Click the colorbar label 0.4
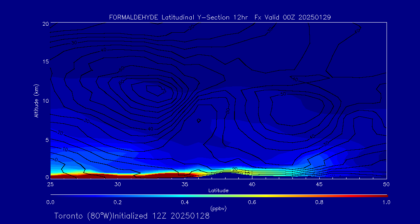420x224 pixels. pyautogui.click(x=185, y=203)
